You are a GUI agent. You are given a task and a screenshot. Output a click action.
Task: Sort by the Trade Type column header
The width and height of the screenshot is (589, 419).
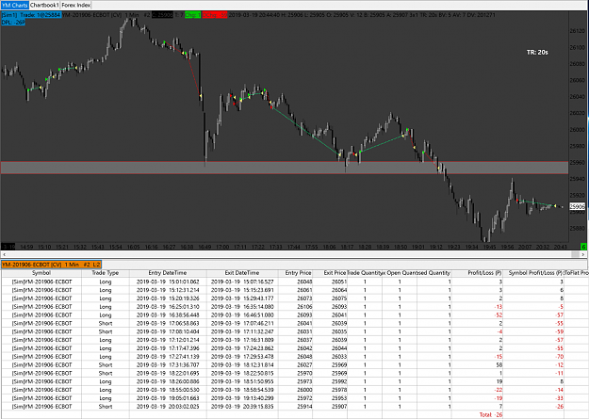106,273
